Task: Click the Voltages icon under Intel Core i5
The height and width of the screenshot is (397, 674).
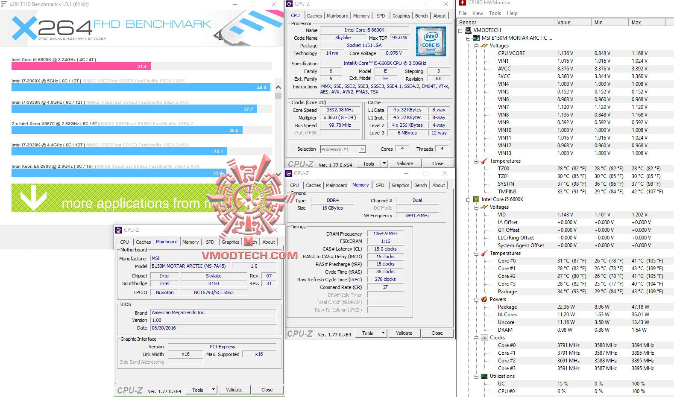Action: (484, 207)
